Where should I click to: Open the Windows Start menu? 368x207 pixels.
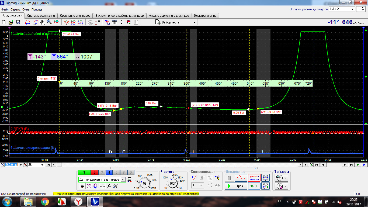point(7,202)
